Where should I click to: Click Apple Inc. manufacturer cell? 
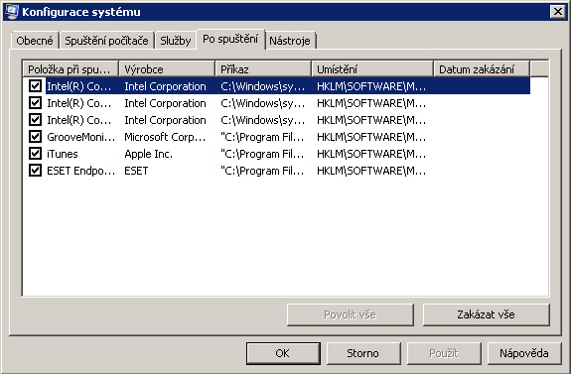click(148, 154)
